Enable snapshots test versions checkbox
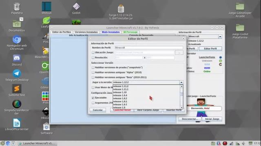 pos(93,68)
